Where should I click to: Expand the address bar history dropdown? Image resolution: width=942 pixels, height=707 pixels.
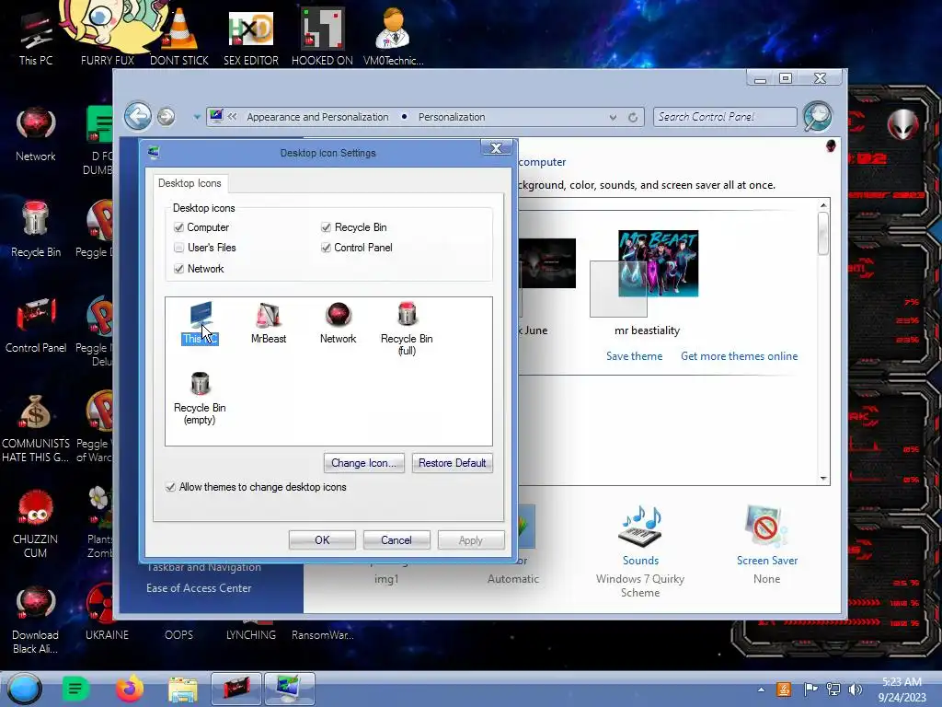[613, 117]
